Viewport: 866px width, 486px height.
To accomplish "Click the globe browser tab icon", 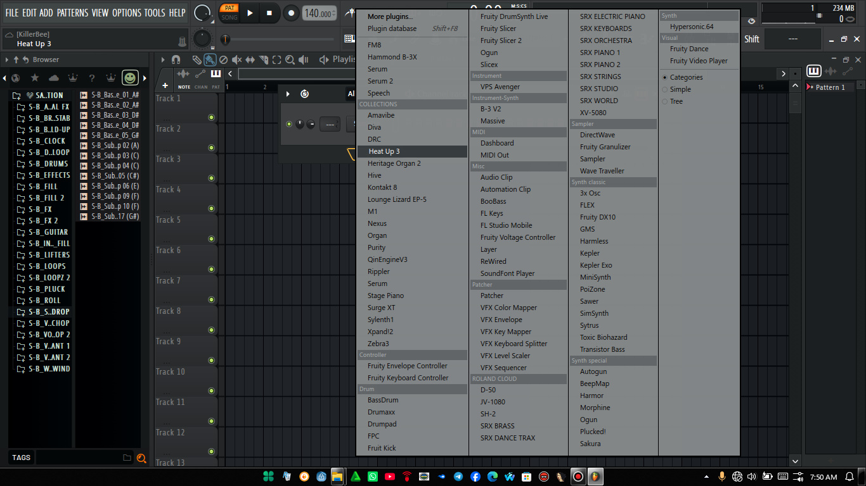I will pyautogui.click(x=15, y=78).
